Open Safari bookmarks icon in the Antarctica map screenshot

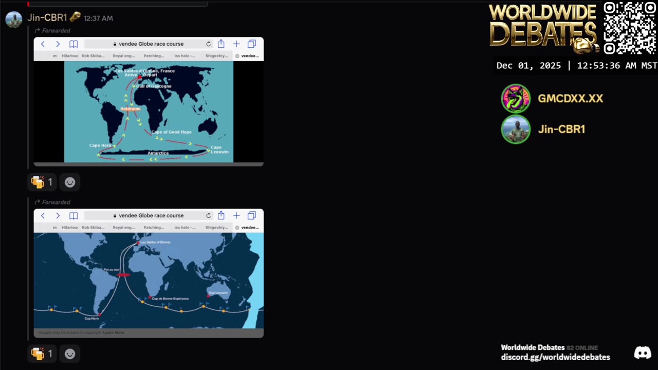(x=74, y=44)
